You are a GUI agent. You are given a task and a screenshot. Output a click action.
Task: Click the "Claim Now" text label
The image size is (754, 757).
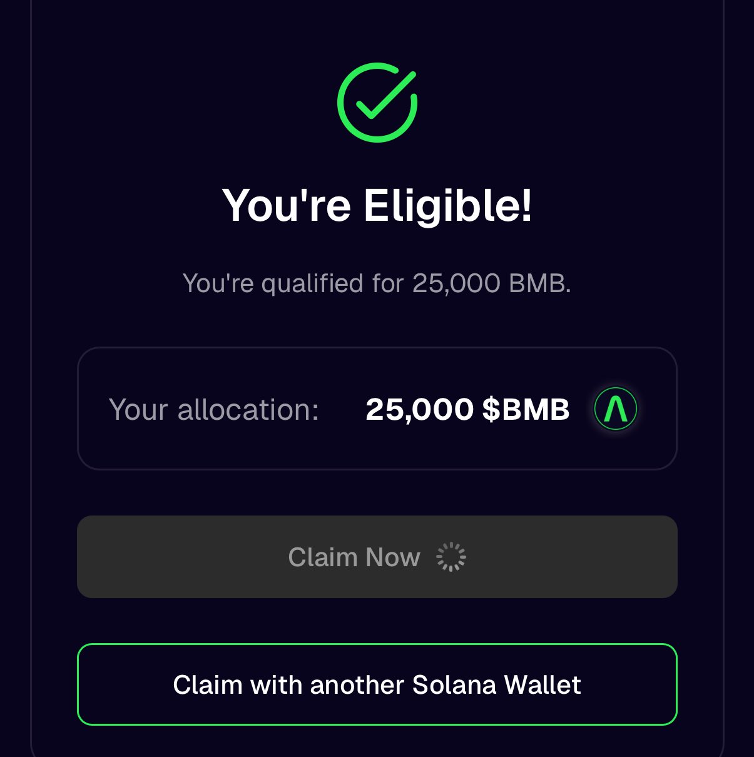(354, 557)
